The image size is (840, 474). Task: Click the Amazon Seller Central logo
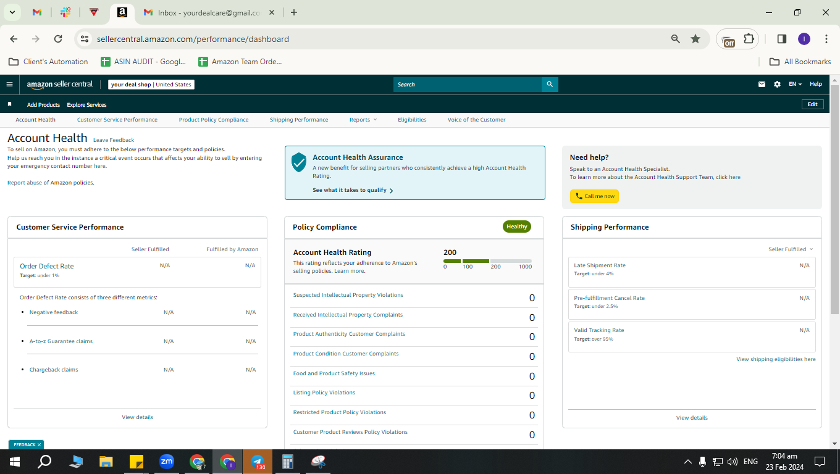[60, 85]
